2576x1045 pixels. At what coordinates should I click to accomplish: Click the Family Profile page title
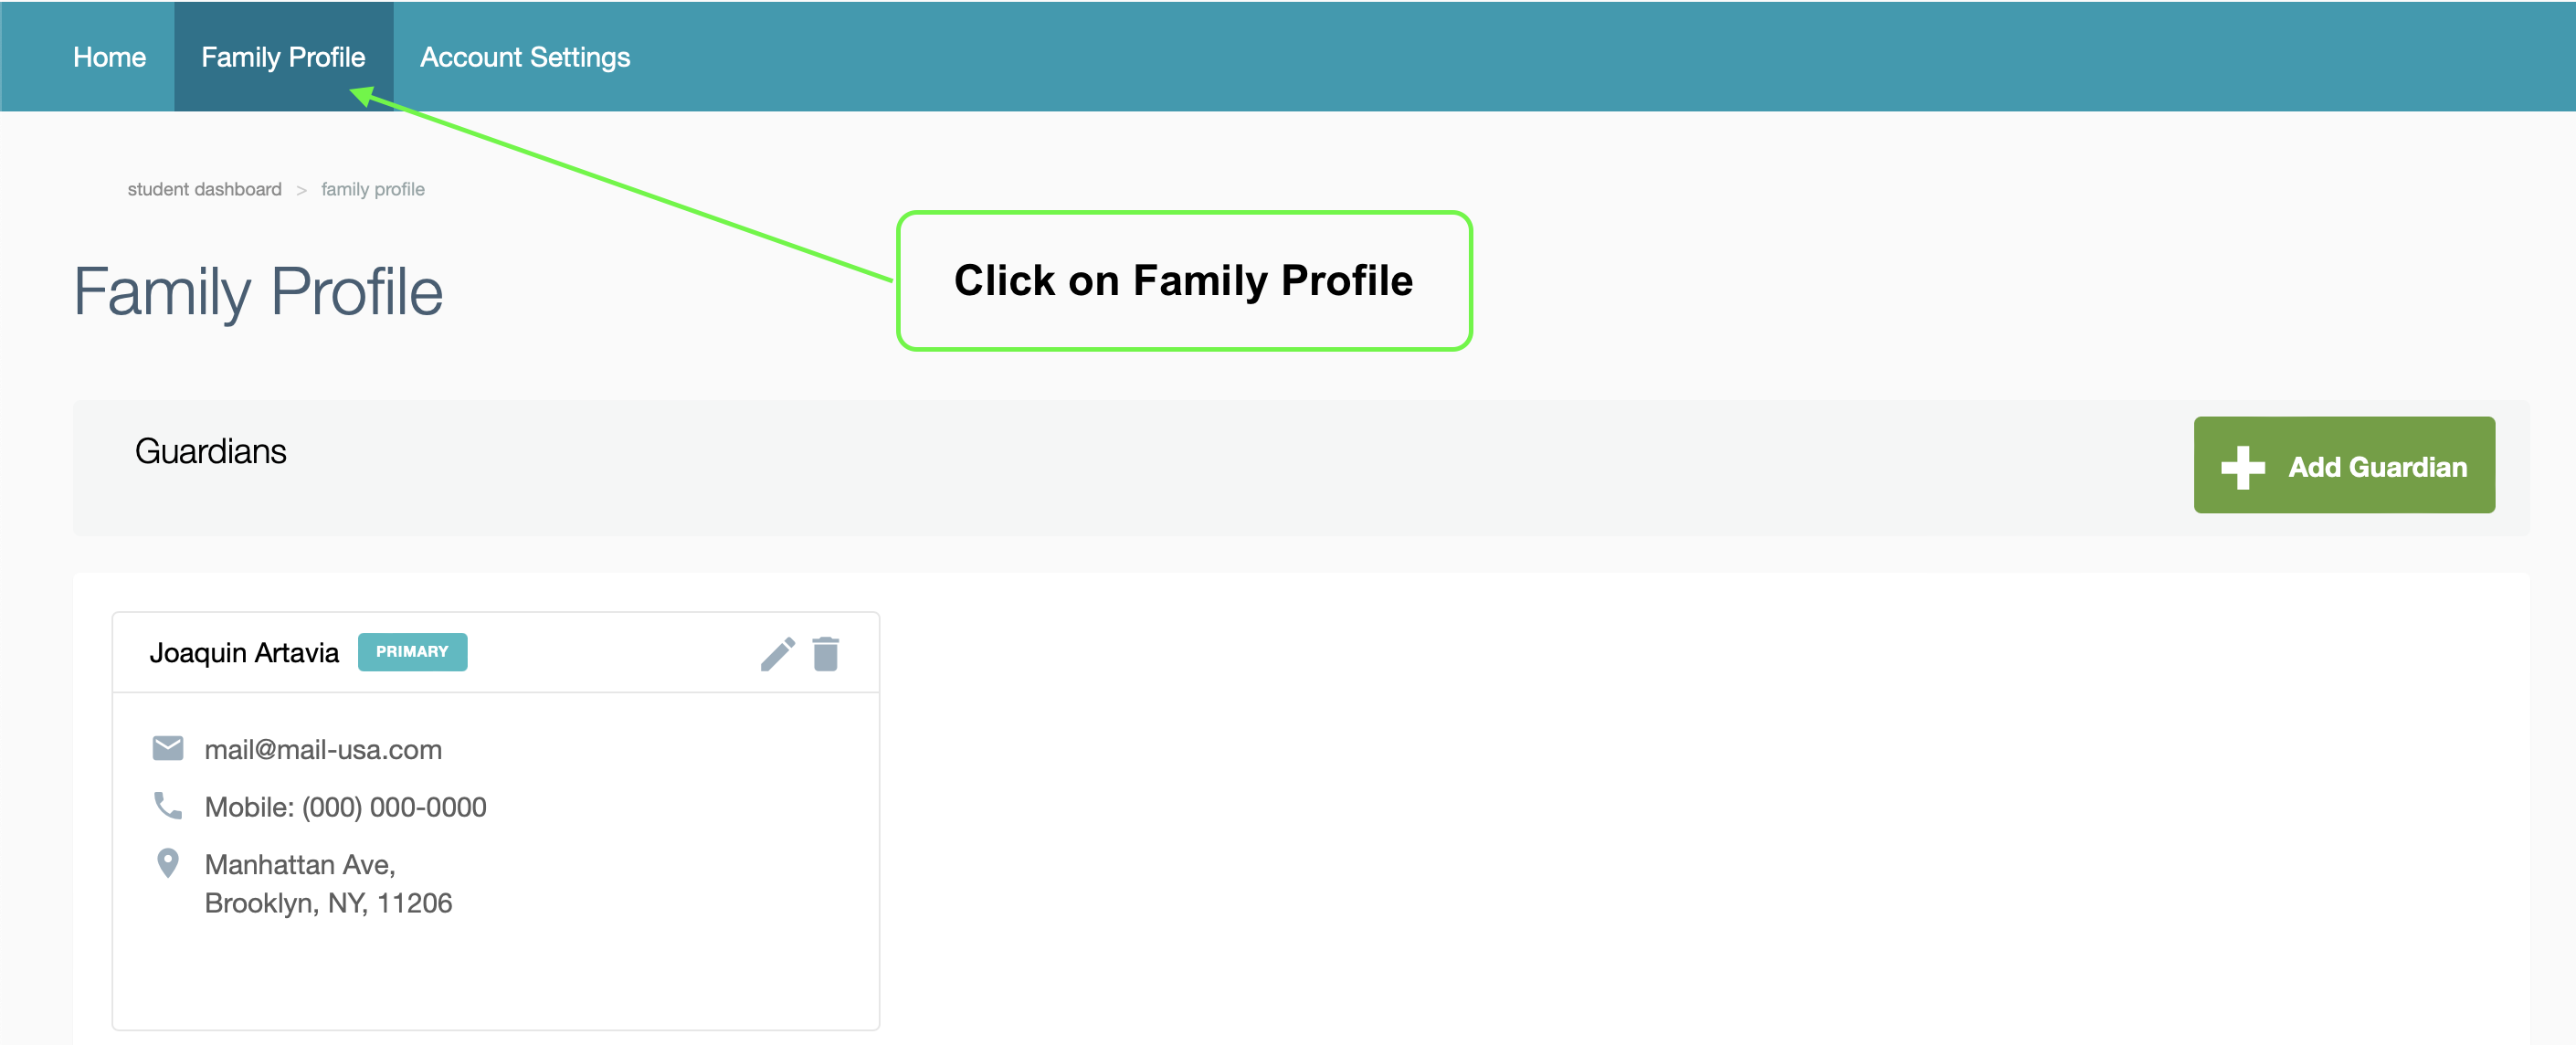258,292
